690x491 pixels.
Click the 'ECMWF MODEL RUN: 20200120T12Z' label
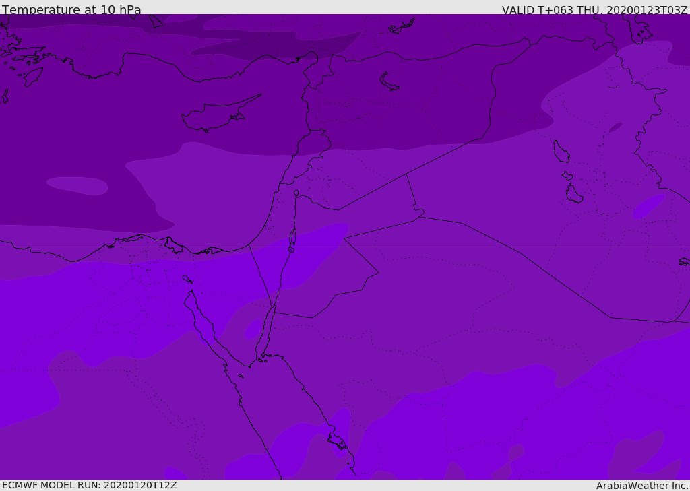coord(90,486)
